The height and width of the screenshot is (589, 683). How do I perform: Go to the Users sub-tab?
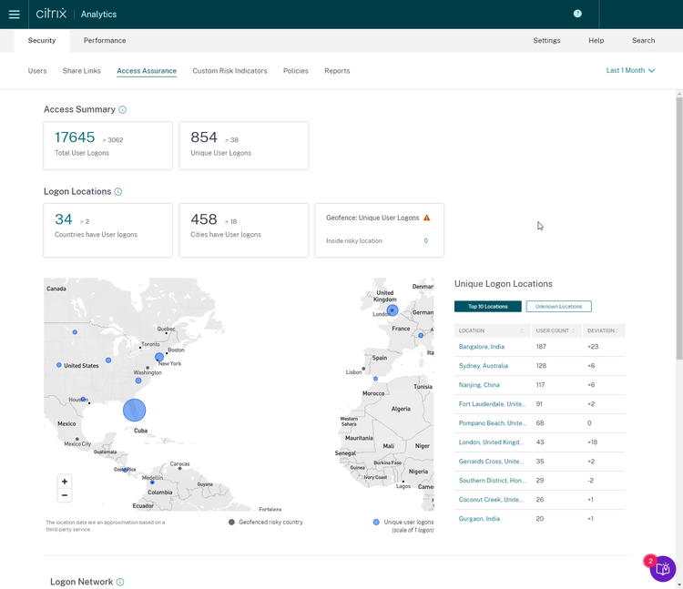coord(37,71)
